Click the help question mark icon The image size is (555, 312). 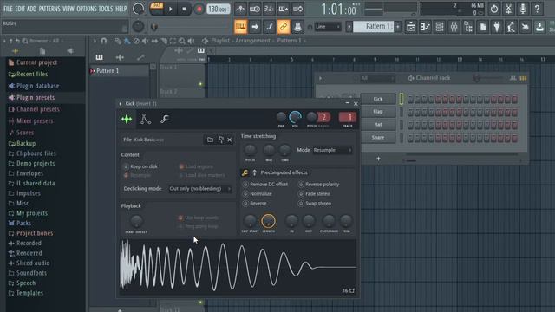pyautogui.click(x=537, y=9)
